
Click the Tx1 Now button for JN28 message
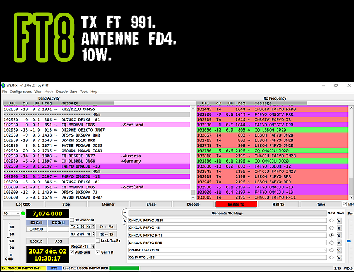339,220
